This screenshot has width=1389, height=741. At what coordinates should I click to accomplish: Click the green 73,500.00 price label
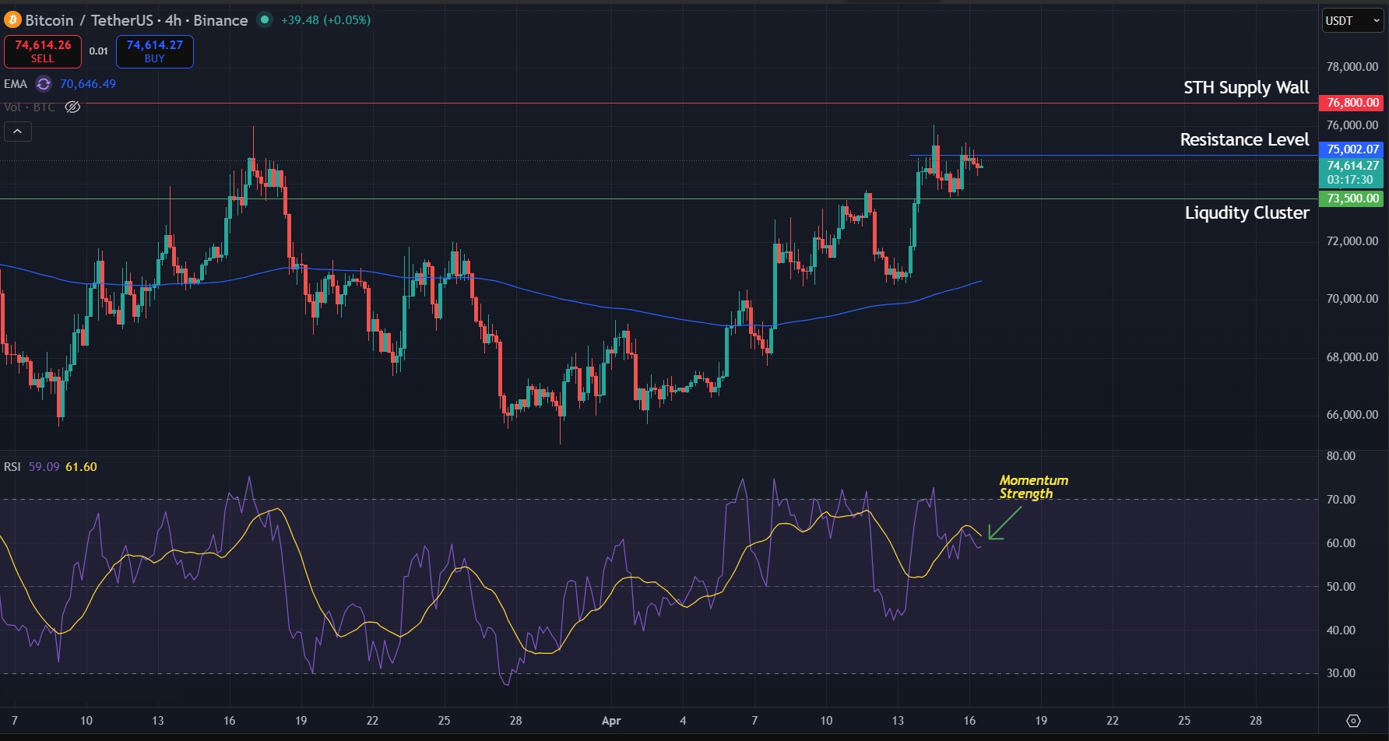tap(1352, 198)
